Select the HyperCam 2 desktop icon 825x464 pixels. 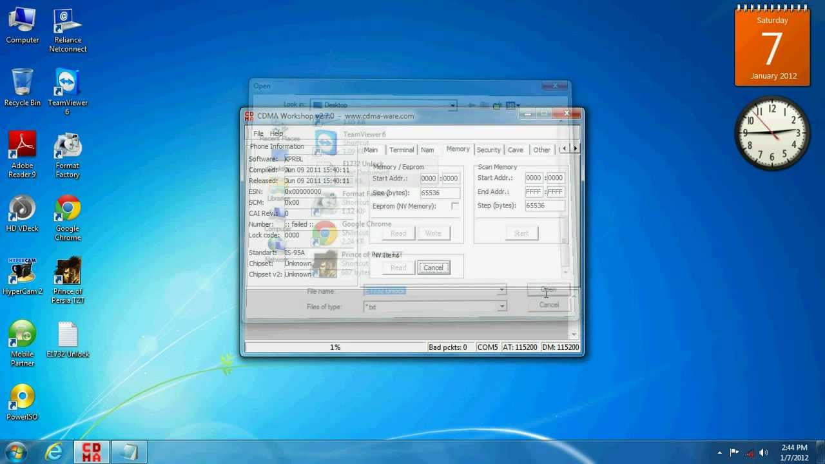tap(22, 276)
